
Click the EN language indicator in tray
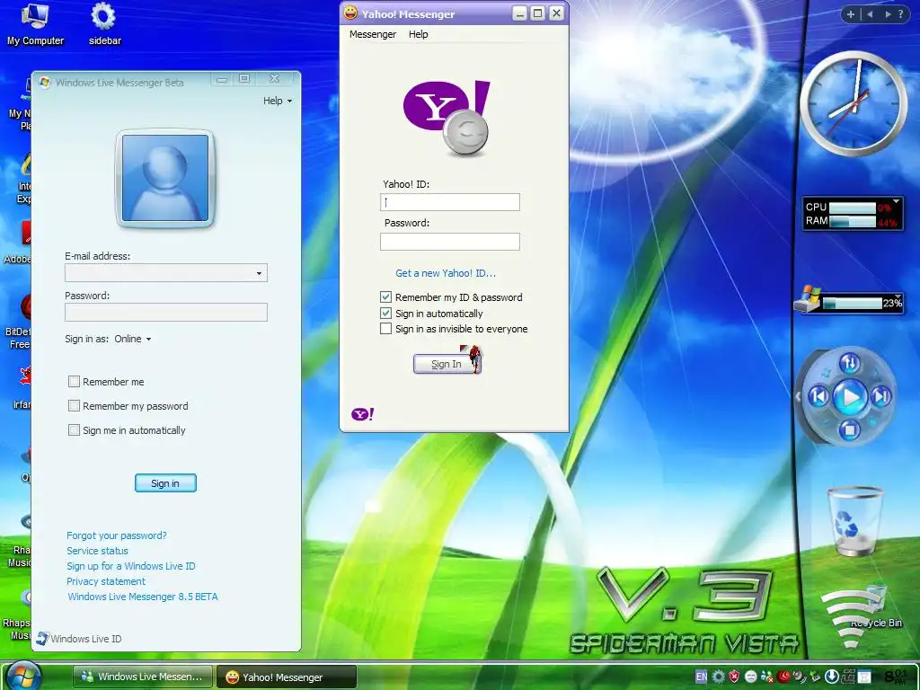click(x=701, y=677)
